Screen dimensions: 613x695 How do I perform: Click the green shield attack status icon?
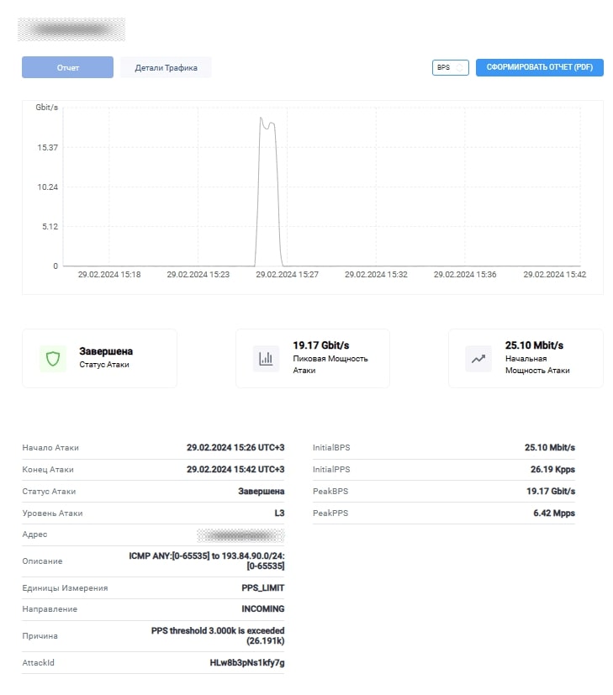tap(53, 358)
